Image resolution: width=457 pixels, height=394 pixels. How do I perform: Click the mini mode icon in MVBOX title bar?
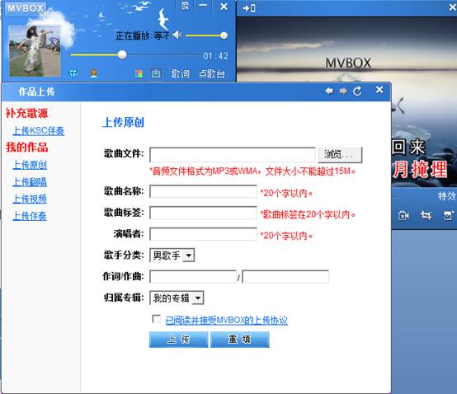pyautogui.click(x=185, y=6)
